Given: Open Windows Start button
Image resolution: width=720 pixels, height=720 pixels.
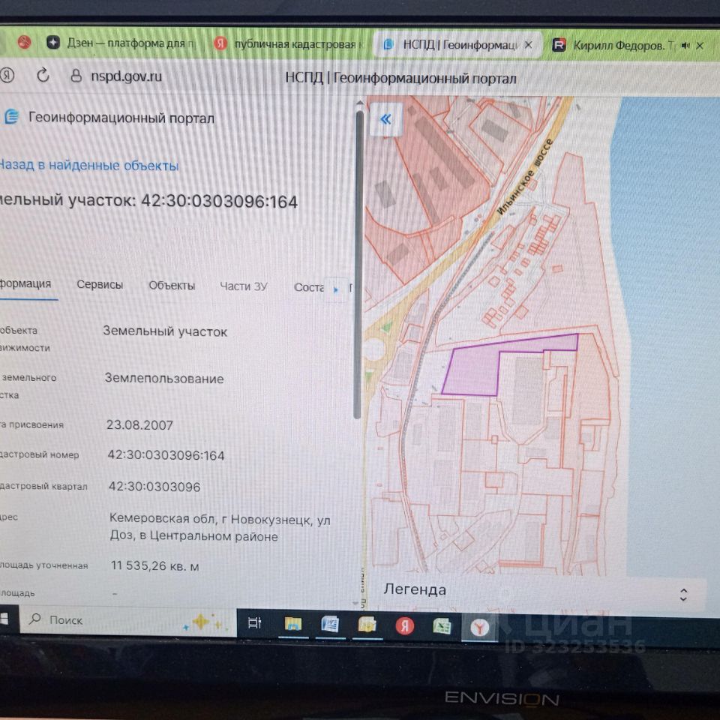Looking at the screenshot, I should [x=4, y=619].
